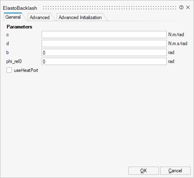
Task: Click the c stiffness input field
Action: (104, 35)
